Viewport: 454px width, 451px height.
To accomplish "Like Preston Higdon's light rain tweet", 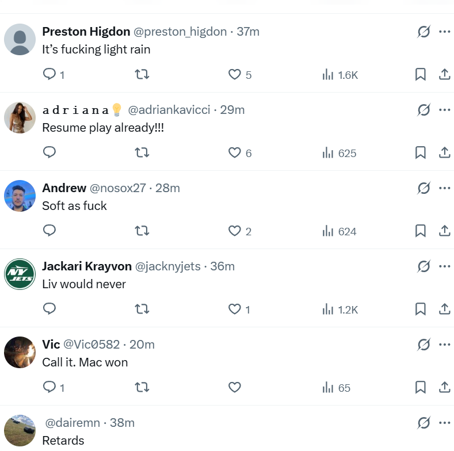I will point(234,74).
